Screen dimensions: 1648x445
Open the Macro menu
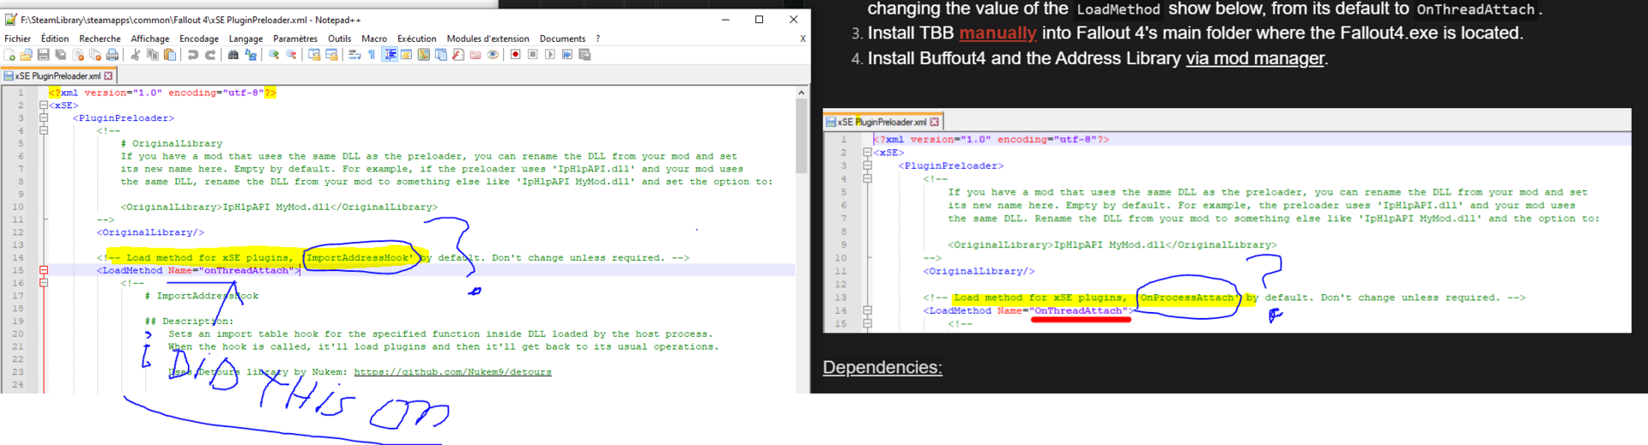[x=374, y=39]
